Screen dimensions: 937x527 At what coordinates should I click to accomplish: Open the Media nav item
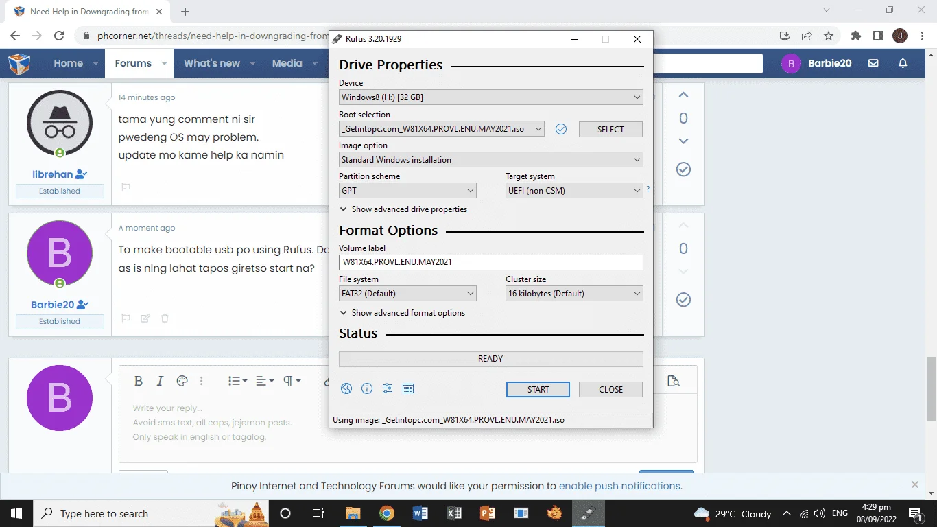(287, 63)
